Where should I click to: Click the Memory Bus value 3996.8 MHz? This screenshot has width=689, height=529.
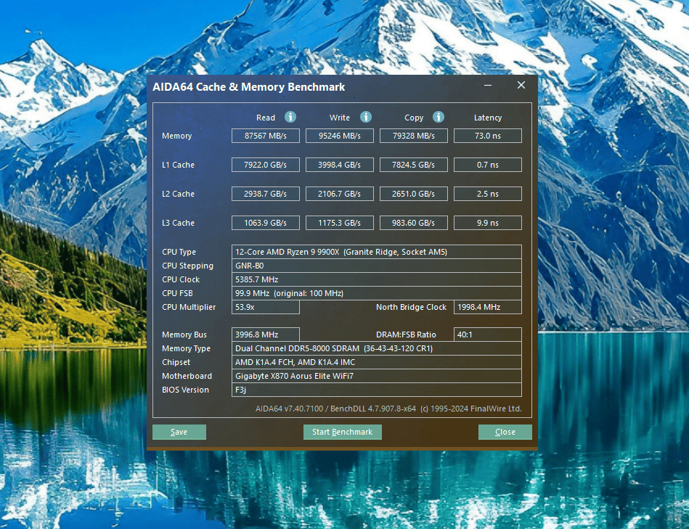[x=266, y=335]
